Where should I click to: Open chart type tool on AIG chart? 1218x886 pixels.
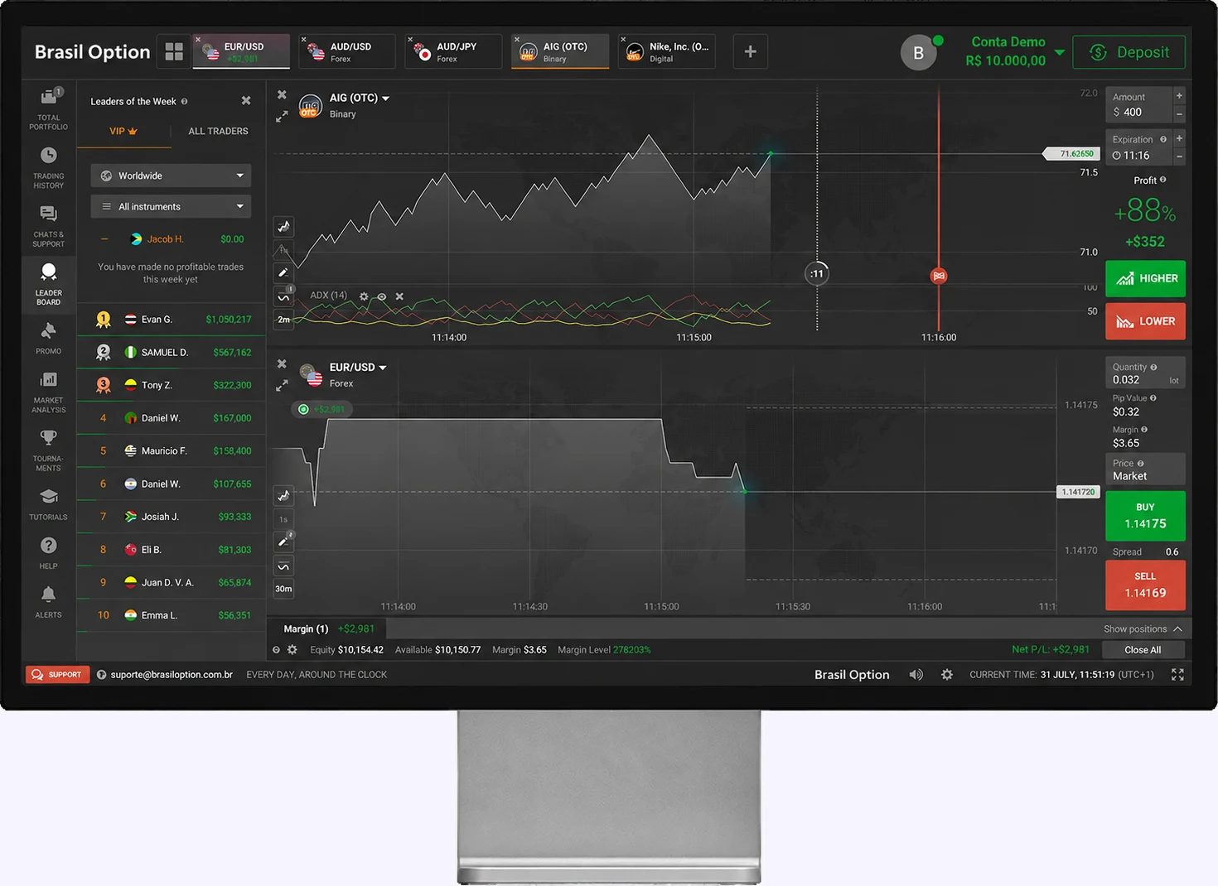click(283, 226)
